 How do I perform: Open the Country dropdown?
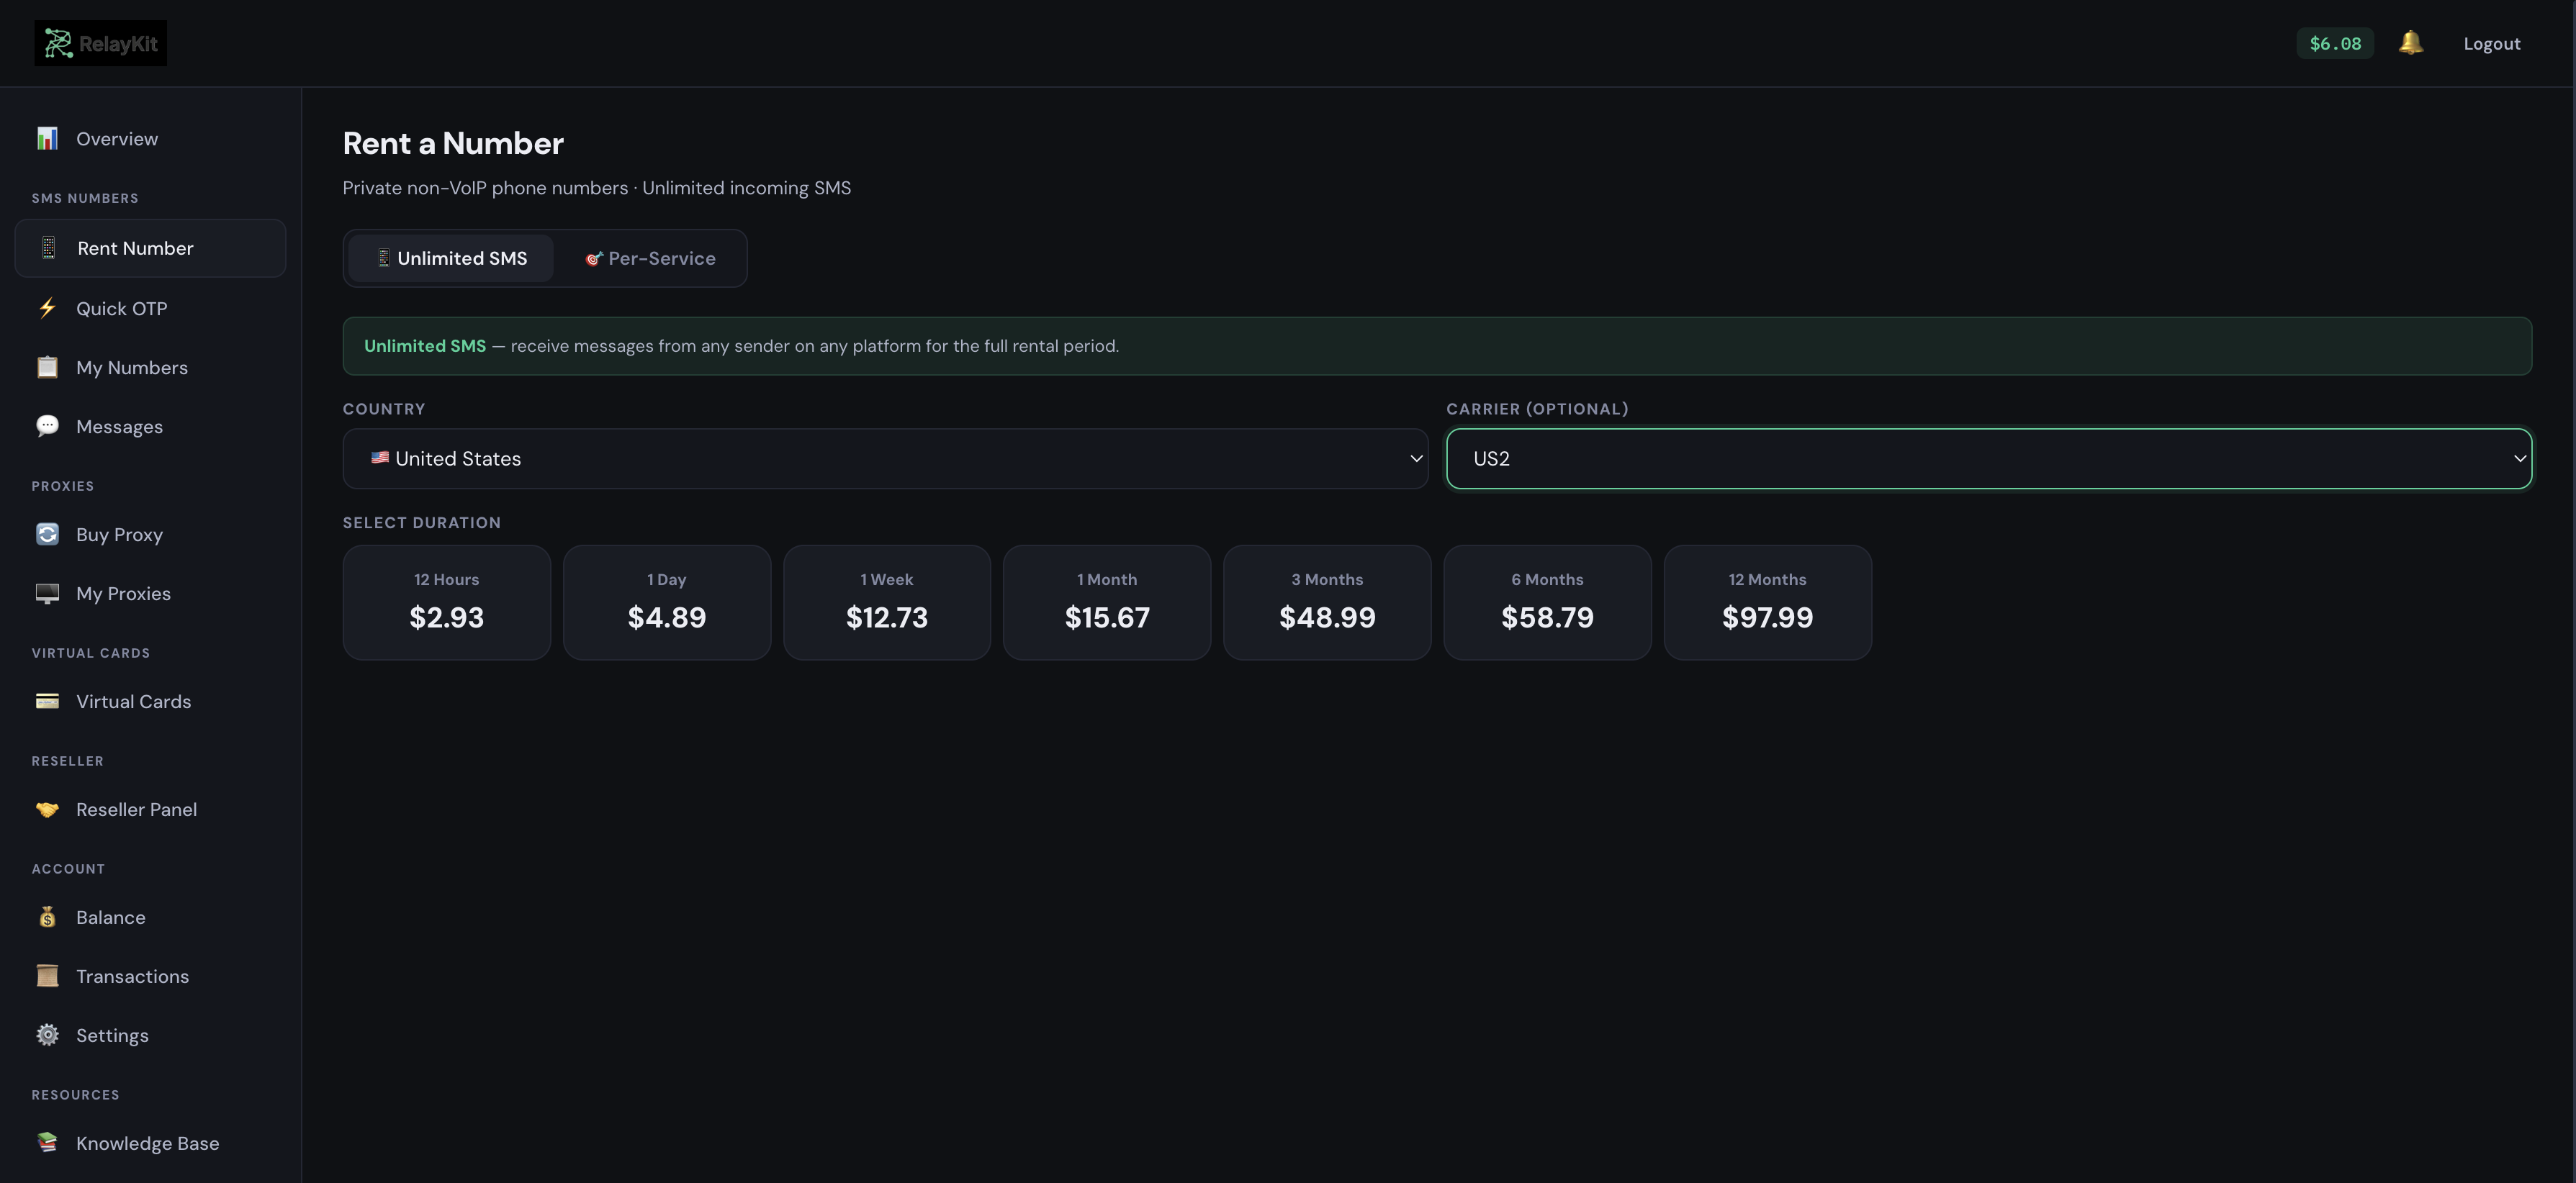point(884,458)
